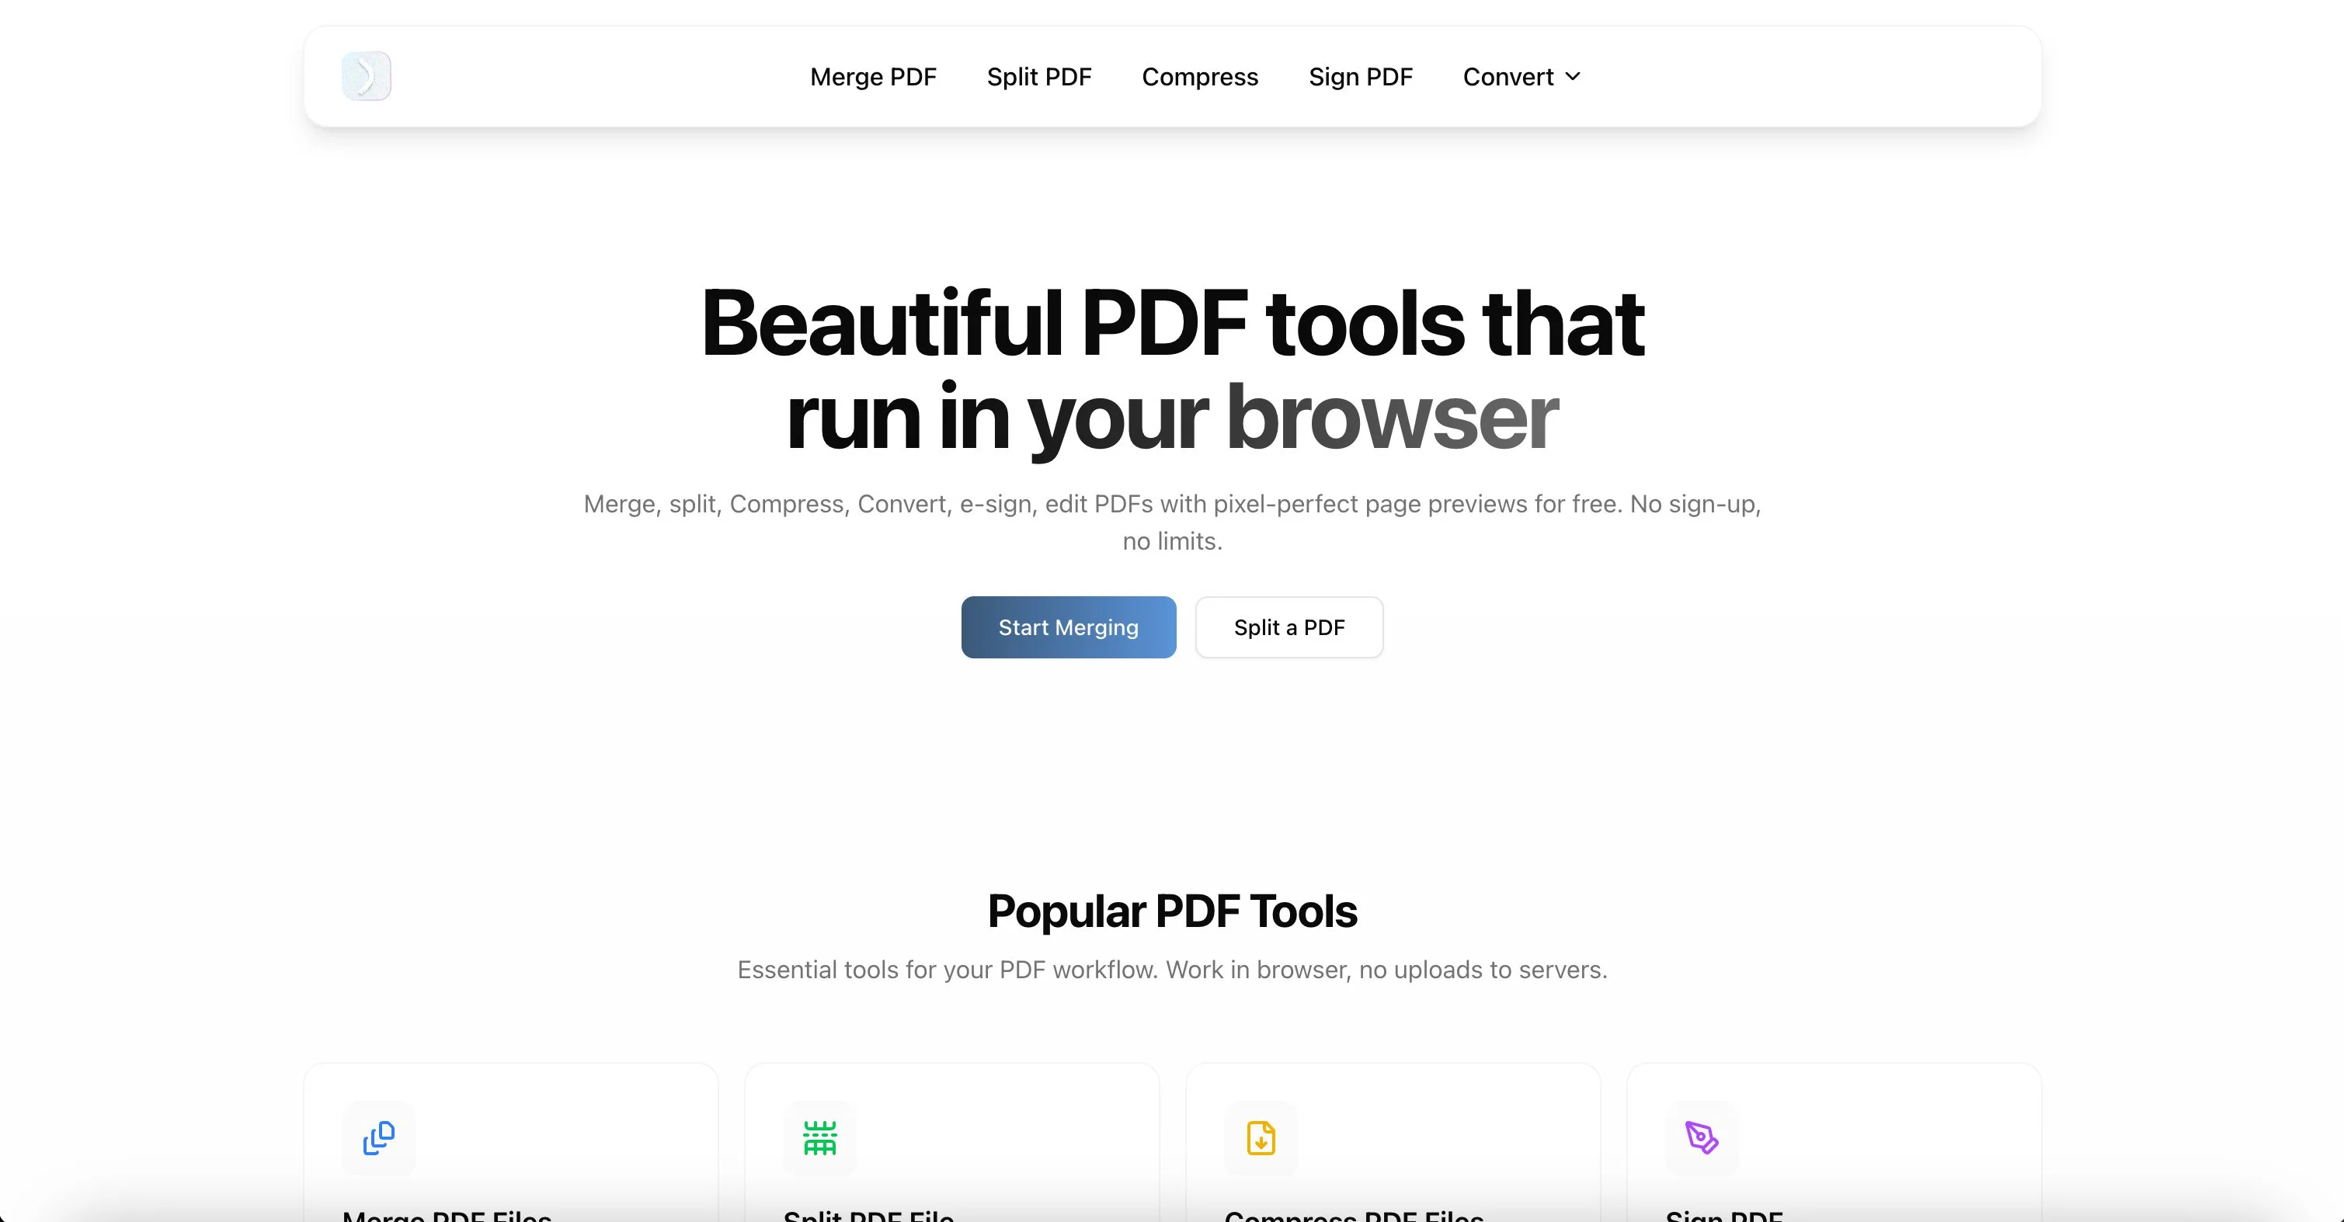
Task: Click the Popular PDF Tools section heading
Action: 1172,911
